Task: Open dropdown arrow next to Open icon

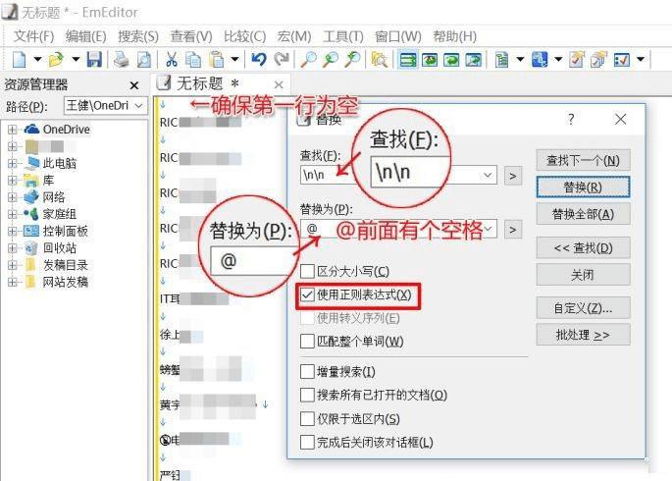Action: [76, 59]
